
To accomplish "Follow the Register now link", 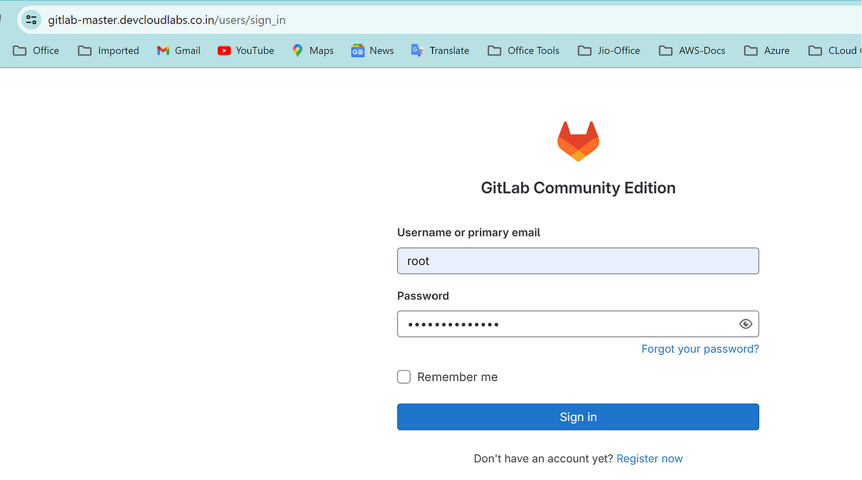I will 649,458.
